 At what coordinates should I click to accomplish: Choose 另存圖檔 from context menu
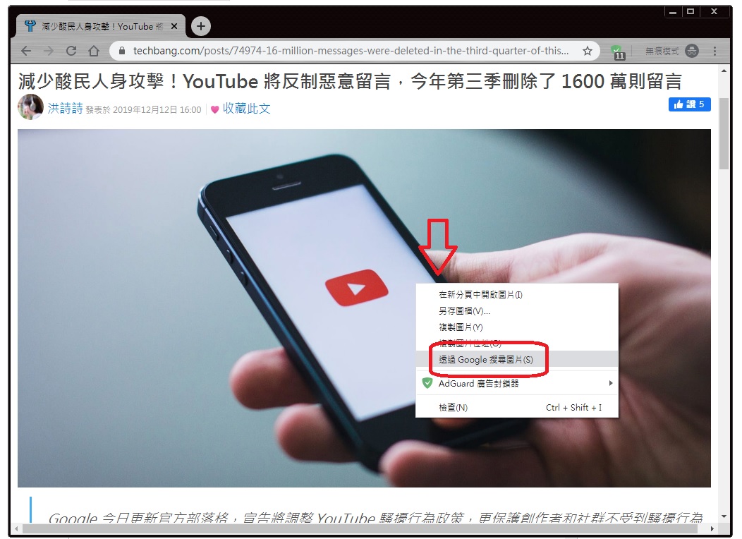(517, 311)
